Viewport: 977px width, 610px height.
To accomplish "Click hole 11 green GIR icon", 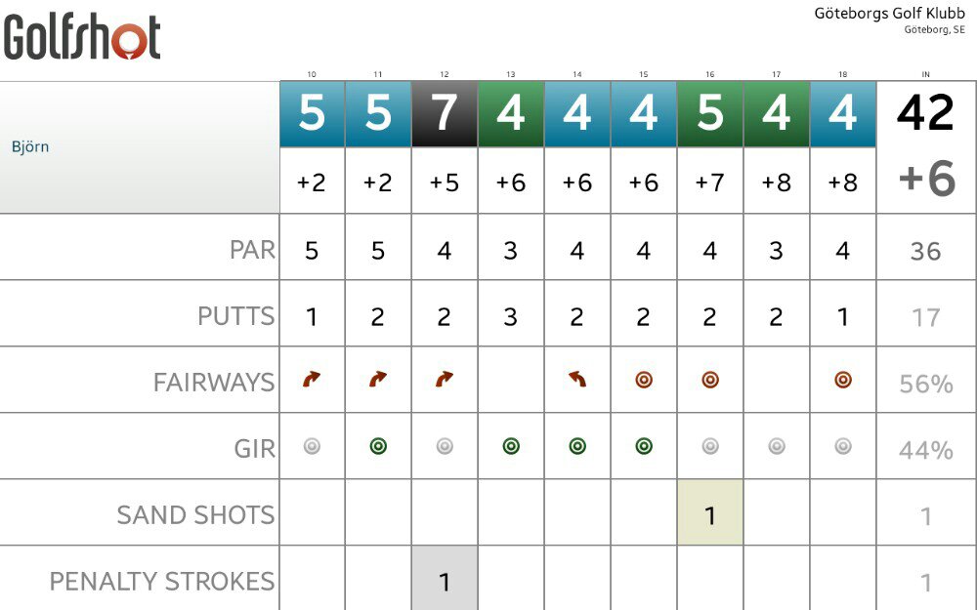I will (378, 446).
